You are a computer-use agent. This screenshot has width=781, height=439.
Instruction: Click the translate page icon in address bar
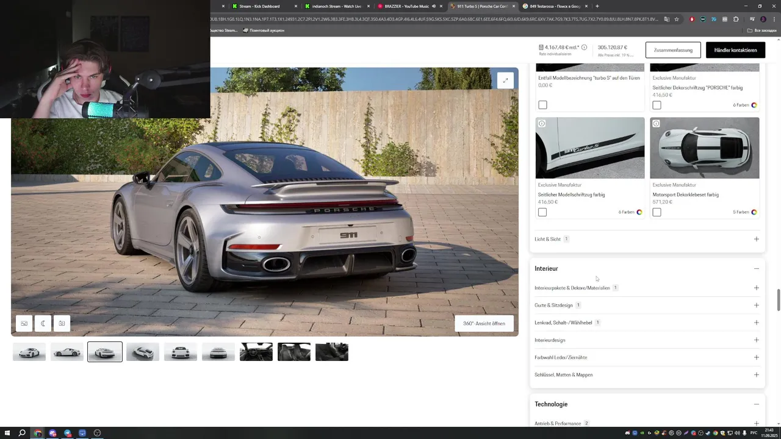pyautogui.click(x=666, y=19)
